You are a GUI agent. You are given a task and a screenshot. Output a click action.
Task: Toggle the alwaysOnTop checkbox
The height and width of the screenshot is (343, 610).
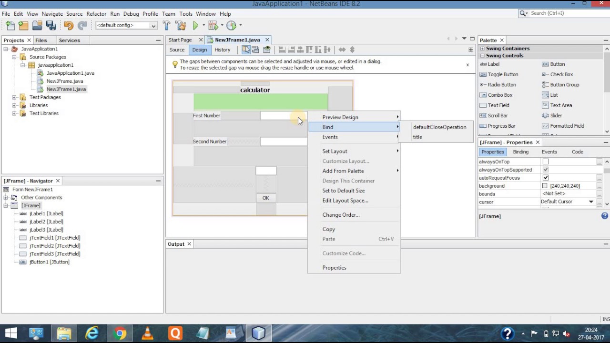point(546,161)
